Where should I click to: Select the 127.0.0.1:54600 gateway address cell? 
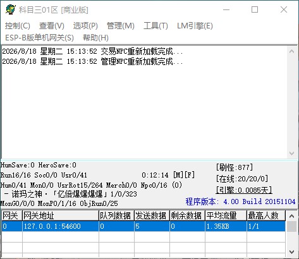61,226
